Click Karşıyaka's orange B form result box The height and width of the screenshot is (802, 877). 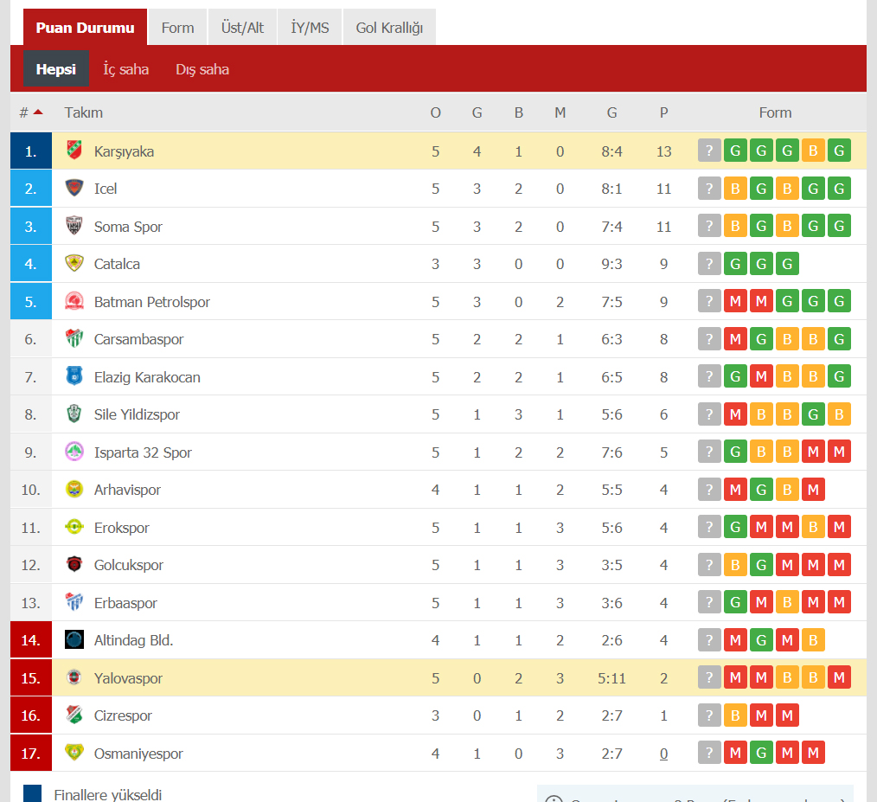[x=813, y=150]
